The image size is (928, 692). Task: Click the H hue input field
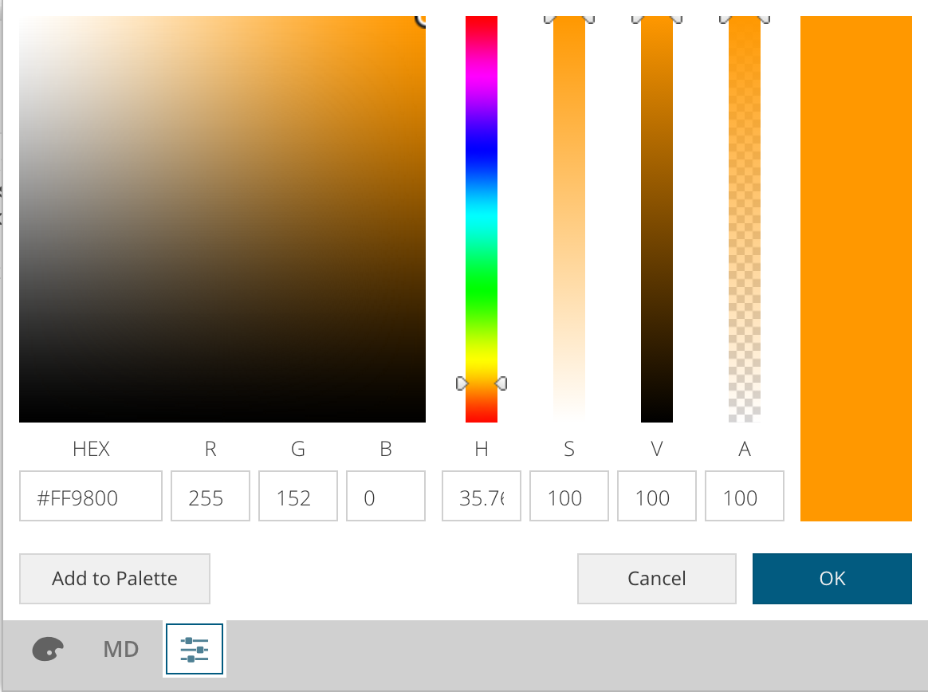(481, 496)
